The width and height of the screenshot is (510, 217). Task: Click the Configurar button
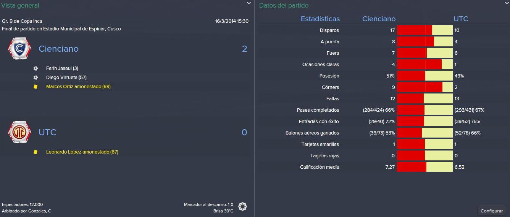click(x=492, y=211)
